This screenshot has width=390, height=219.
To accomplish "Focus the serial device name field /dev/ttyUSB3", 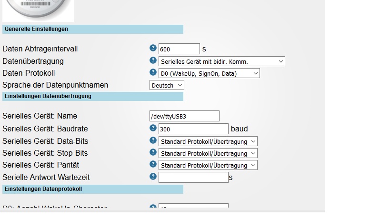I will (x=184, y=116).
